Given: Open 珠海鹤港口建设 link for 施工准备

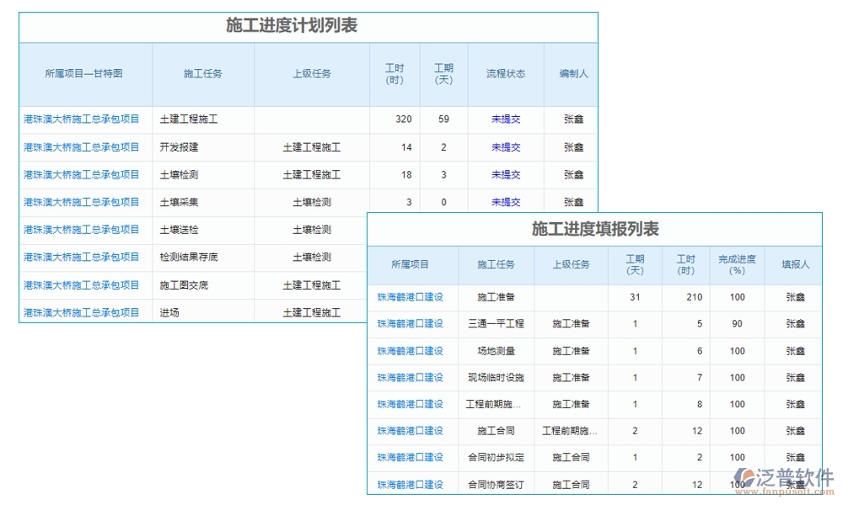Looking at the screenshot, I should [x=412, y=297].
